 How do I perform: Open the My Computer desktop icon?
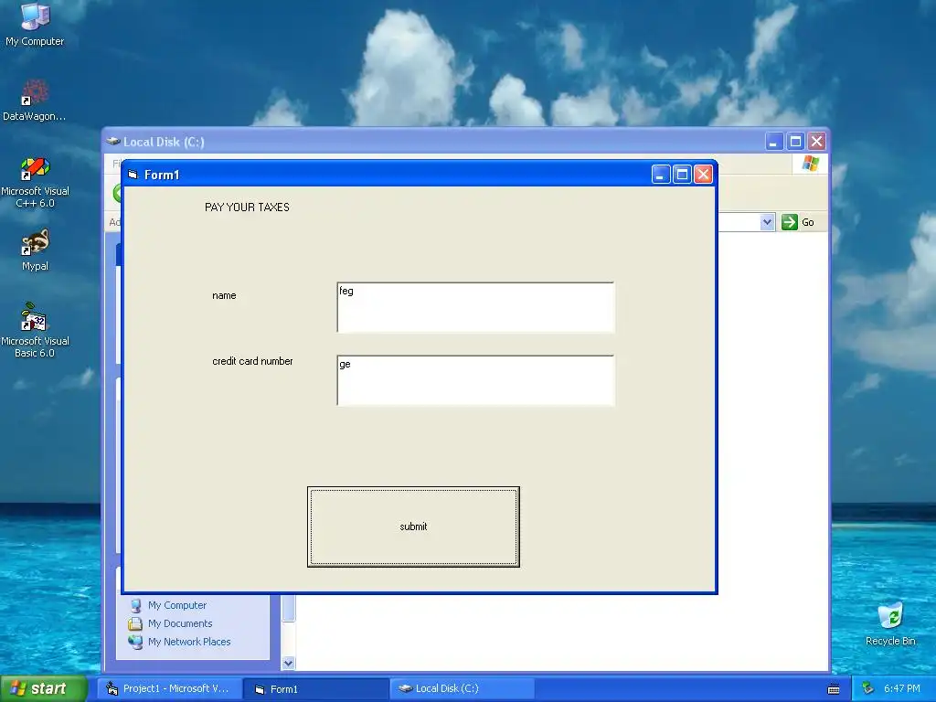click(35, 24)
